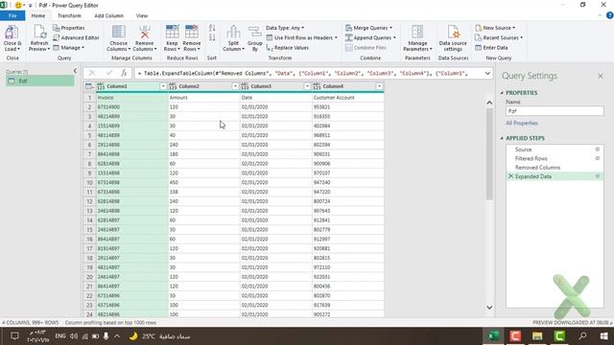Viewport: 614px width, 345px height.
Task: Click the Manage Parameters icon
Action: [417, 32]
